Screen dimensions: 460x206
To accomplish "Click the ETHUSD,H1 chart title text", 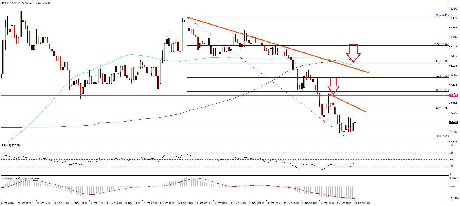I will click(12, 3).
